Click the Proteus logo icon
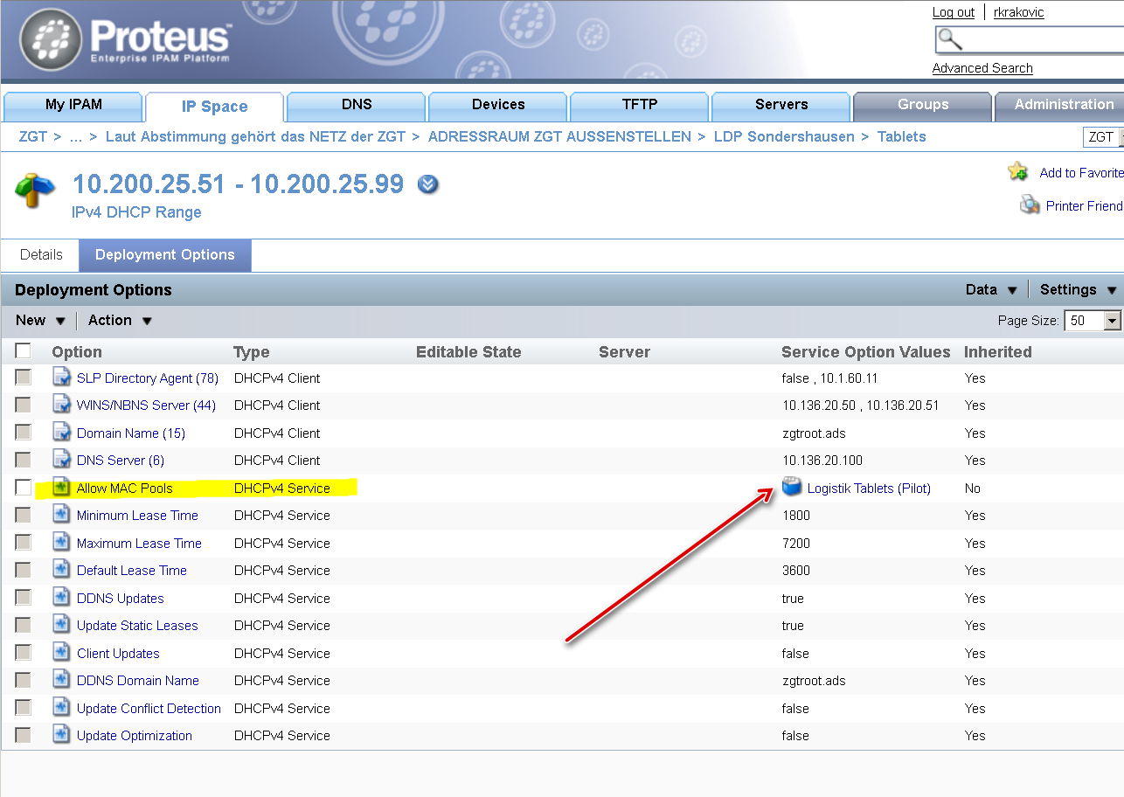The height and width of the screenshot is (797, 1124). 51,40
